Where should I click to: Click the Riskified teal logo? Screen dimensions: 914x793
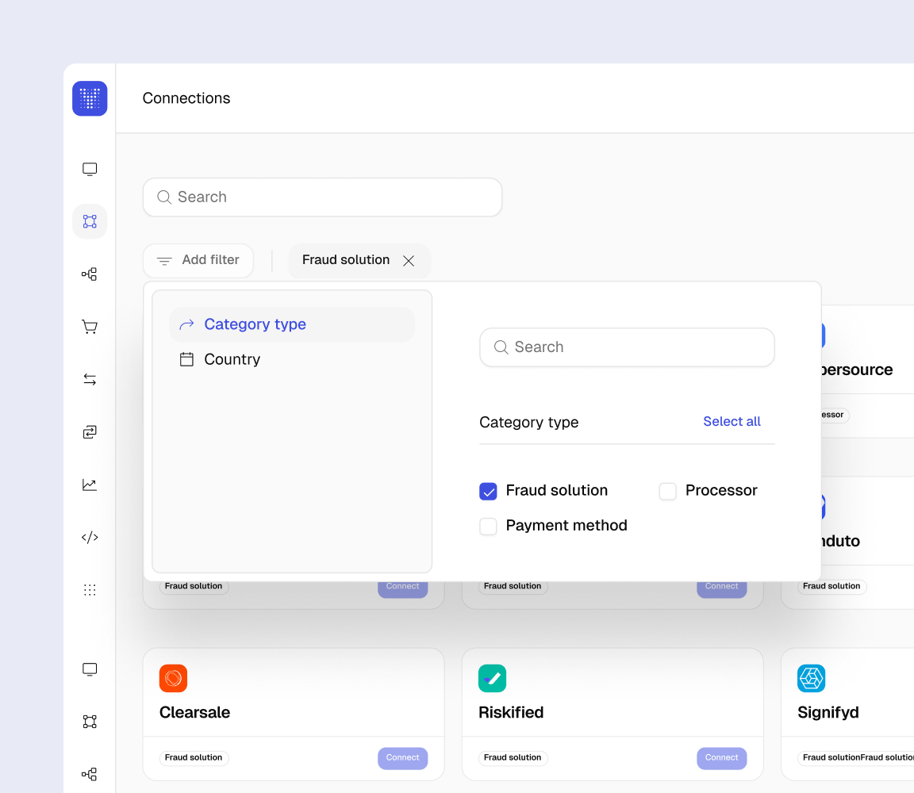pyautogui.click(x=492, y=678)
